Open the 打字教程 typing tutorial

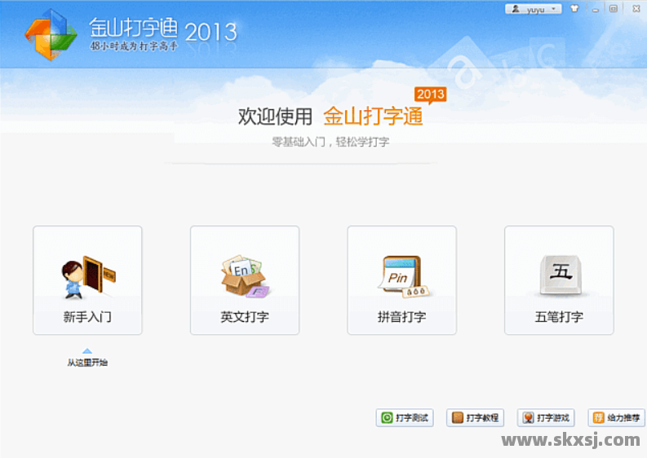(x=475, y=418)
